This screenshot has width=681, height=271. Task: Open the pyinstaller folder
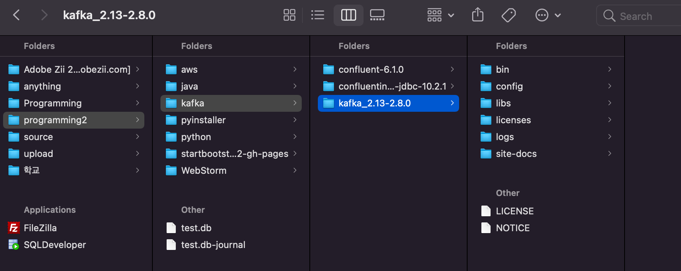point(231,120)
